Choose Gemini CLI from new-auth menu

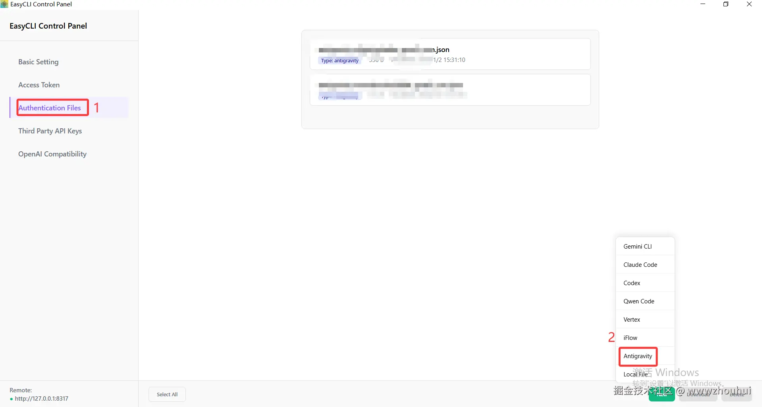click(645, 246)
